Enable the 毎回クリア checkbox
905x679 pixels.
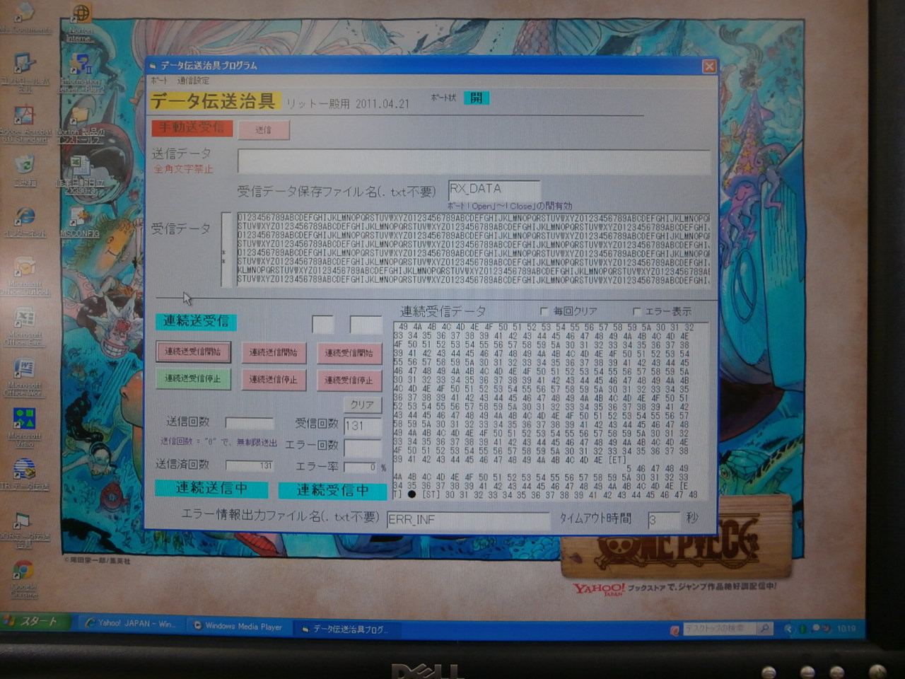pyautogui.click(x=544, y=311)
